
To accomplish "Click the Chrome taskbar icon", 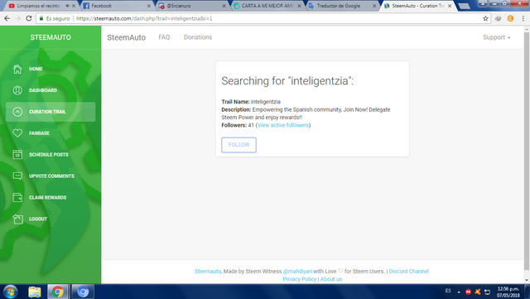I will pos(58,292).
